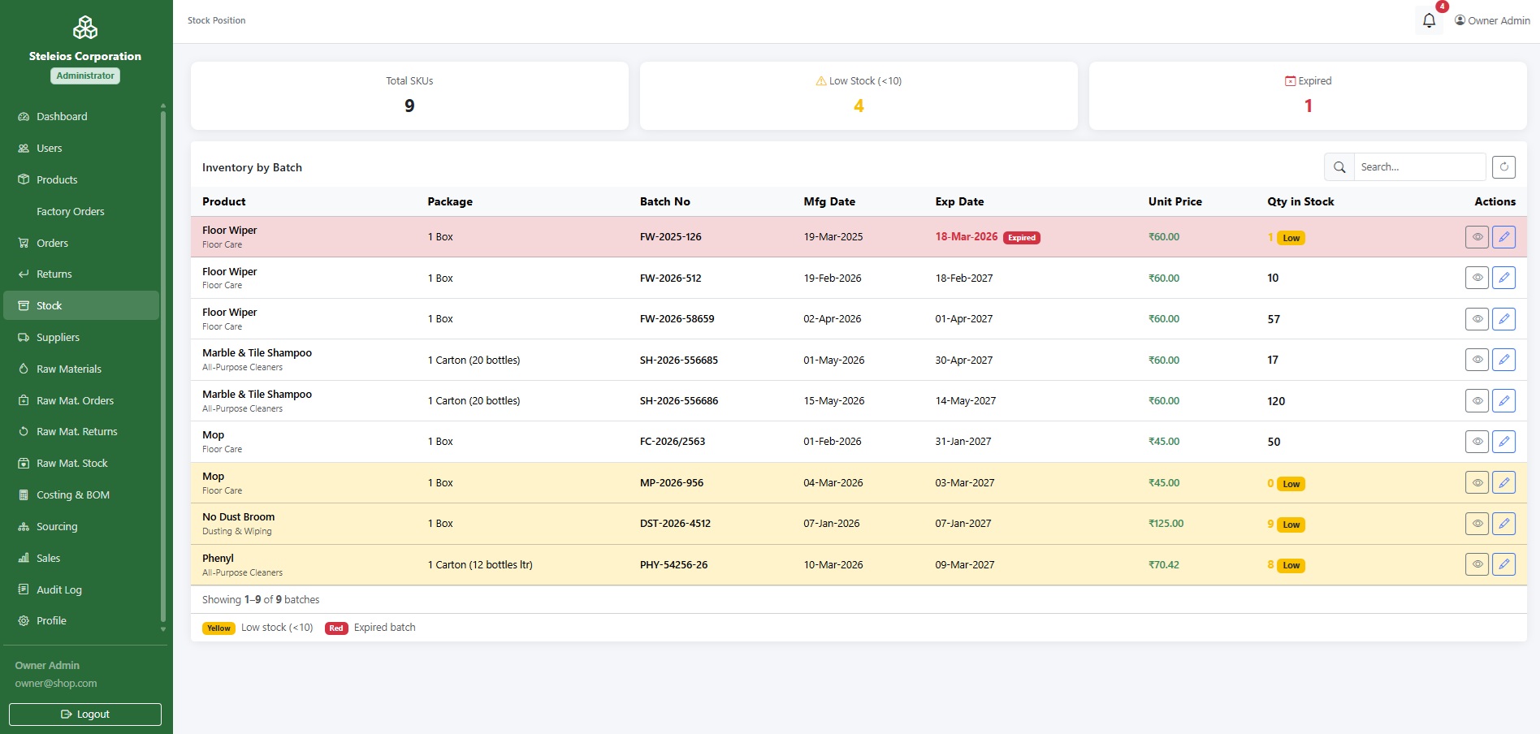
Task: Focus the inventory Search field
Action: 1420,166
